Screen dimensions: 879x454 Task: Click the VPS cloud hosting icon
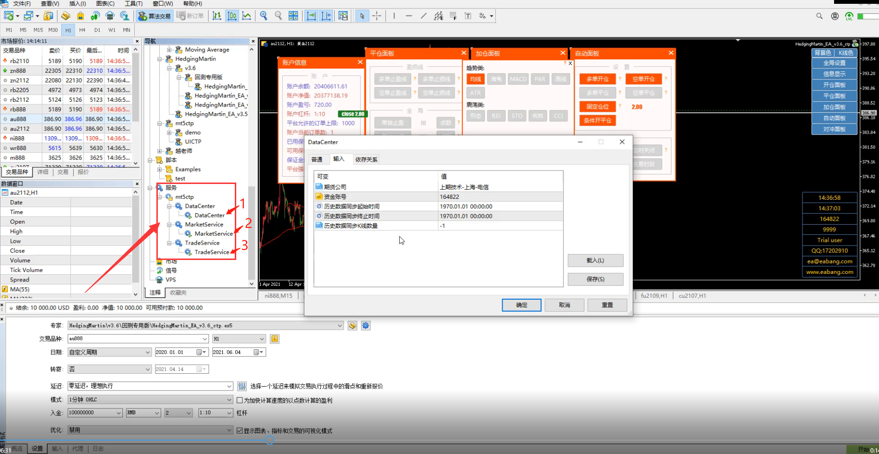coord(110,16)
